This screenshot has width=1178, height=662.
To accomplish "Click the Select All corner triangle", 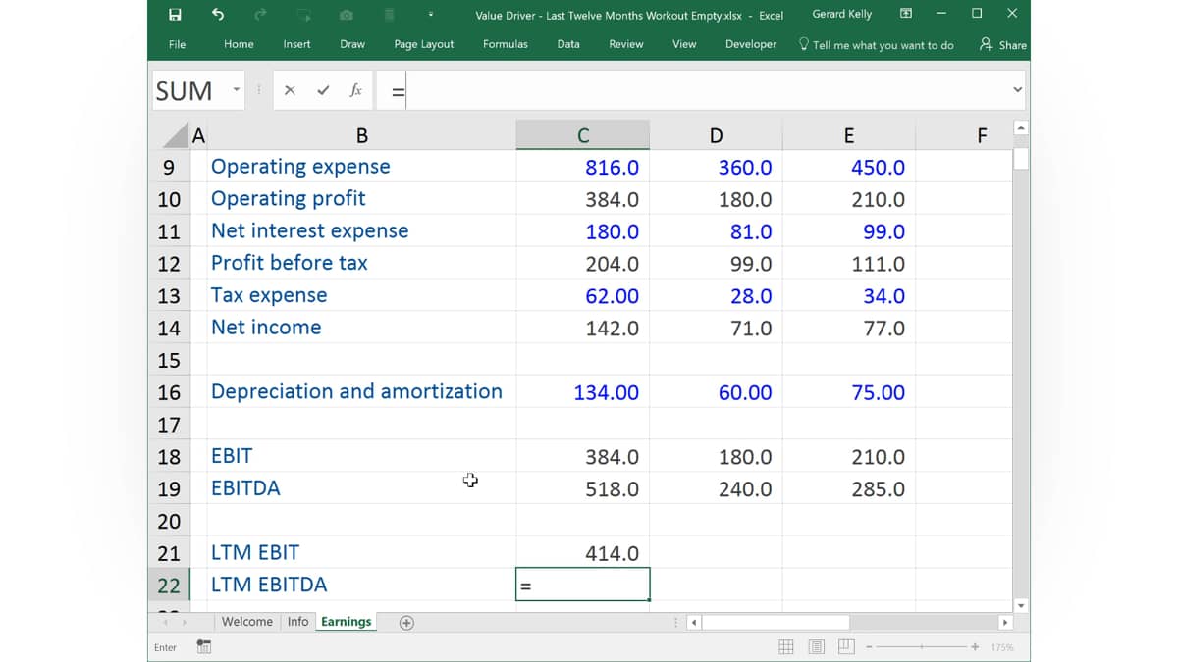I will [175, 135].
